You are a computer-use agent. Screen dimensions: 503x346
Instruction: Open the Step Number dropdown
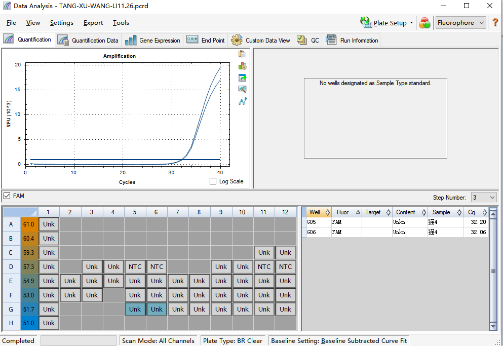click(484, 198)
